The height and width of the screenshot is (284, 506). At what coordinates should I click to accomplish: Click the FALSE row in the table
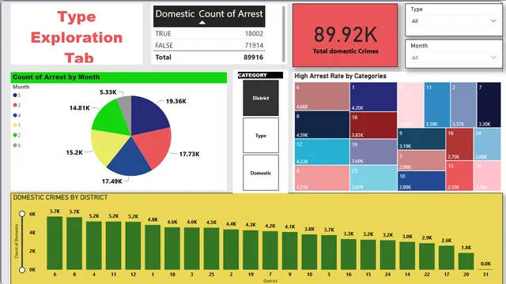209,46
